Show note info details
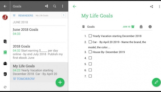Screen dimensions: 161x92 click(x=150, y=27)
